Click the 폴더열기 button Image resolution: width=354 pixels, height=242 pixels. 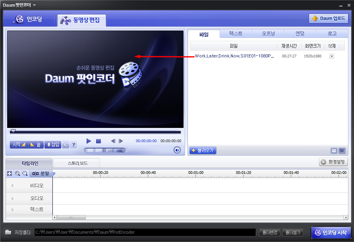pos(293,232)
